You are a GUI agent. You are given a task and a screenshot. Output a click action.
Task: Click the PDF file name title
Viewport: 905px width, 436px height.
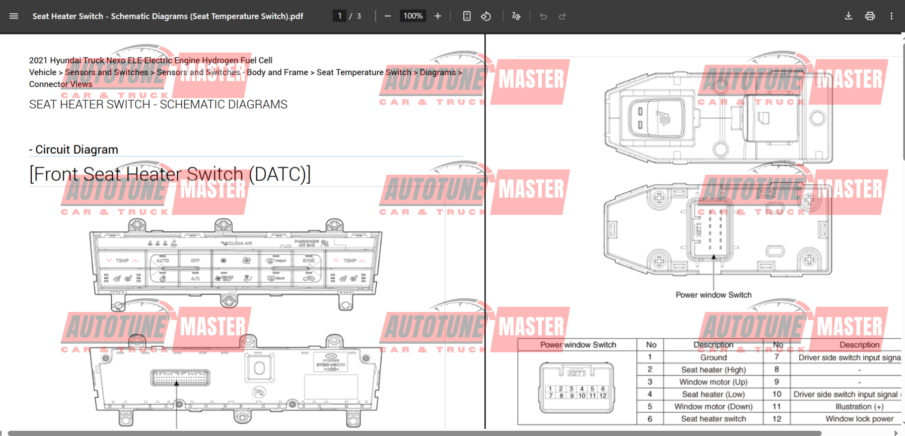tap(168, 16)
